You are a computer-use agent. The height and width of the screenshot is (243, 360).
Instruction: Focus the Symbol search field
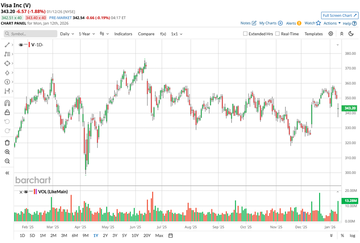30,34
